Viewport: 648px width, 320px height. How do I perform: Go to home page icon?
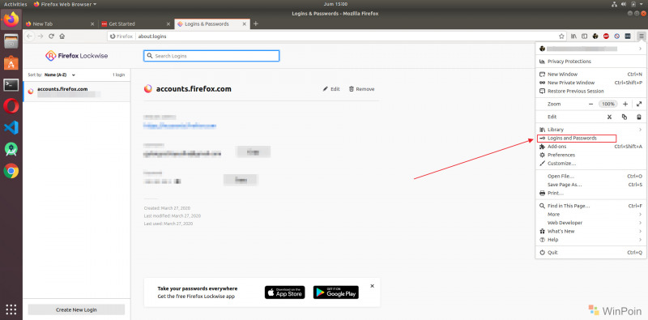pos(62,36)
